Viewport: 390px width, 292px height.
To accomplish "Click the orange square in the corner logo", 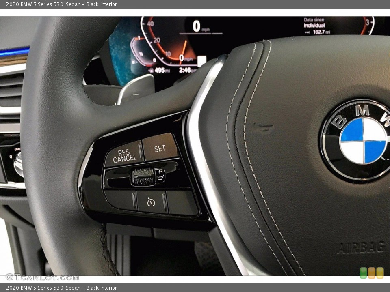I will tap(372, 273).
